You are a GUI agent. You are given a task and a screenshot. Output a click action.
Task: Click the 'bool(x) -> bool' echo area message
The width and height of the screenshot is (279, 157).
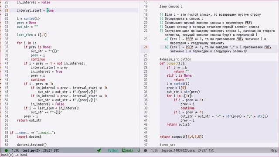pyautogui.click(x=14, y=155)
